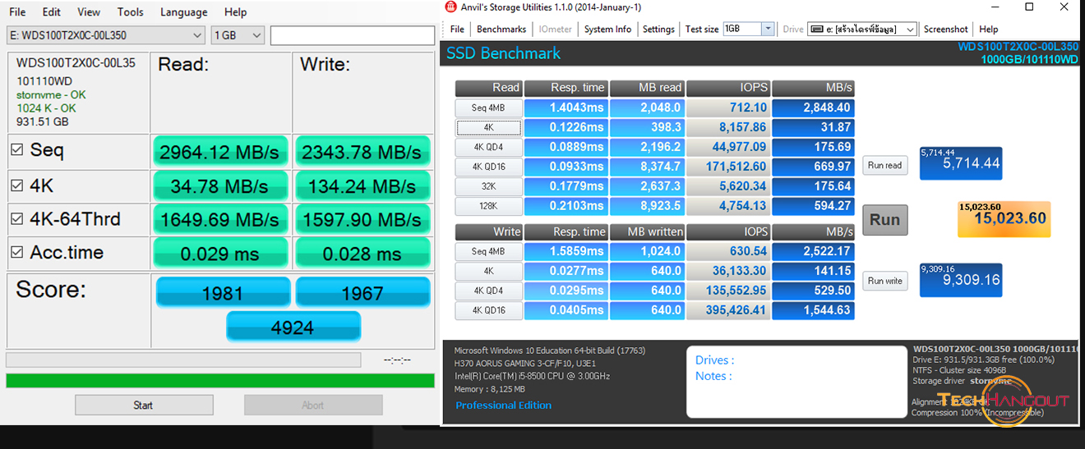The height and width of the screenshot is (449, 1085).
Task: Open the Edit menu in AS SSD
Action: [x=51, y=12]
